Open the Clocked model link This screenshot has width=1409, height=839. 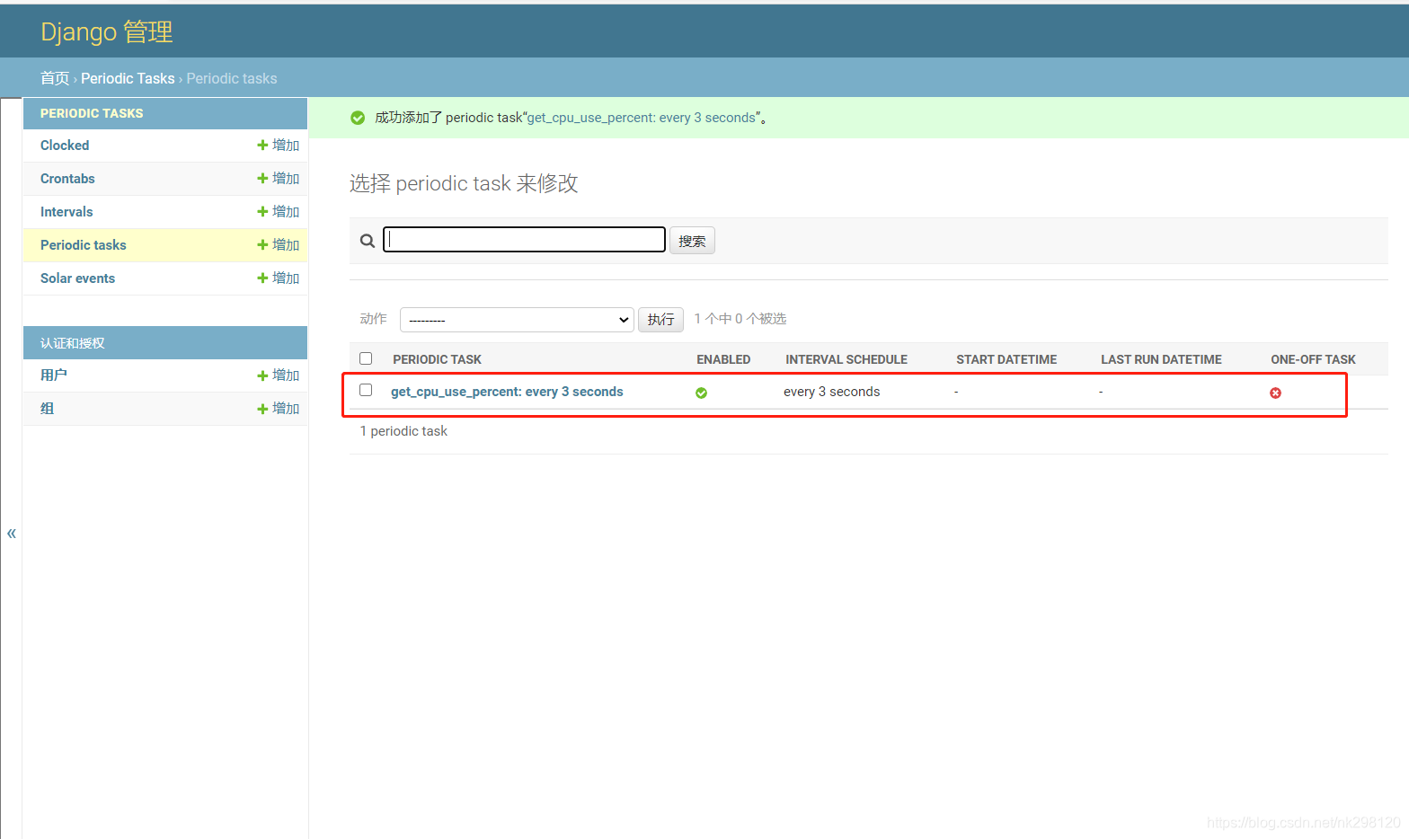(x=65, y=146)
